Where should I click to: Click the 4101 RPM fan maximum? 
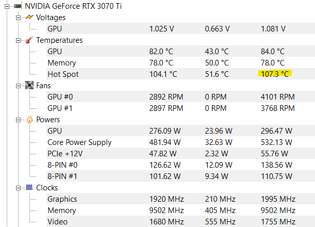pyautogui.click(x=278, y=97)
